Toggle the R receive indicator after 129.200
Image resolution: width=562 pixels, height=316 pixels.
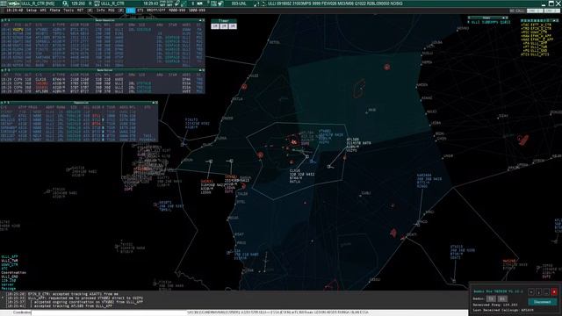click(90, 4)
